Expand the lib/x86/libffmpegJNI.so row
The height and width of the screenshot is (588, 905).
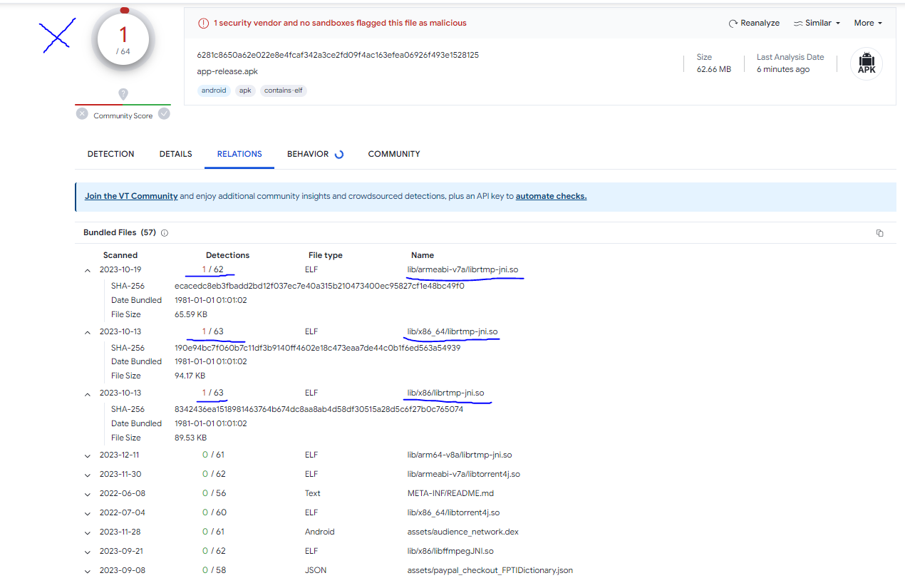(x=88, y=552)
